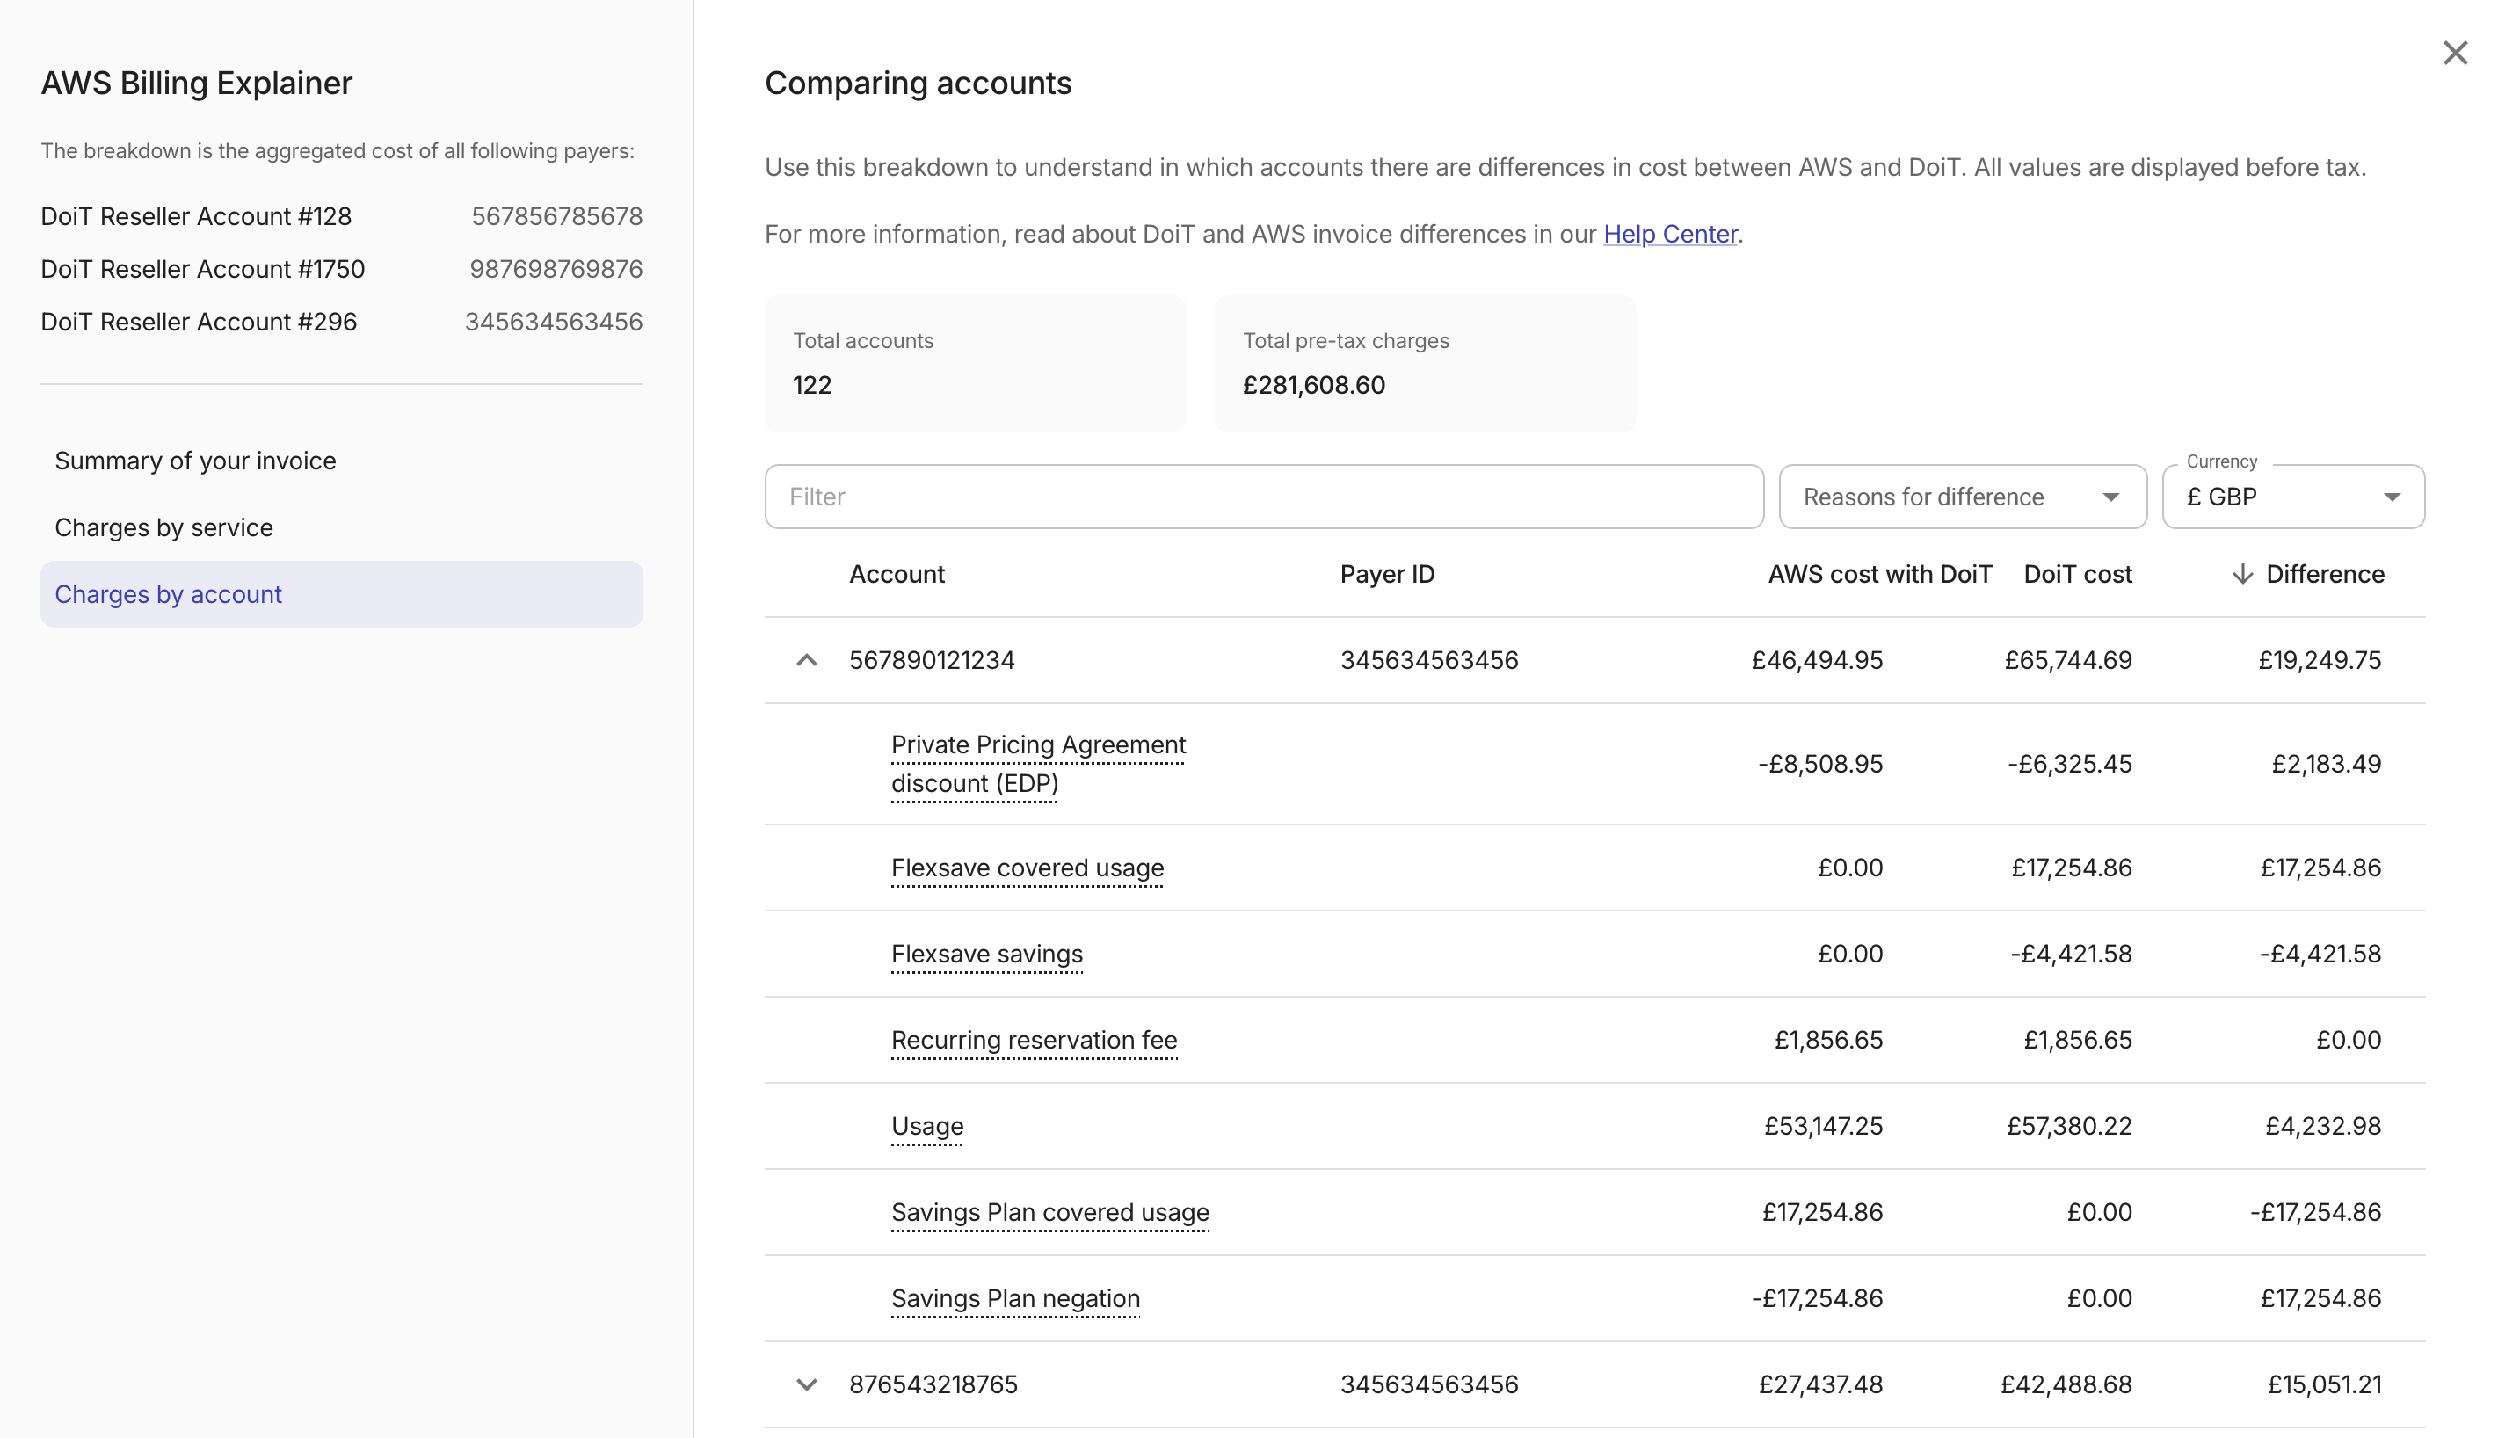The width and height of the screenshot is (2498, 1438).
Task: Sort by Difference column arrow
Action: coord(2242,574)
